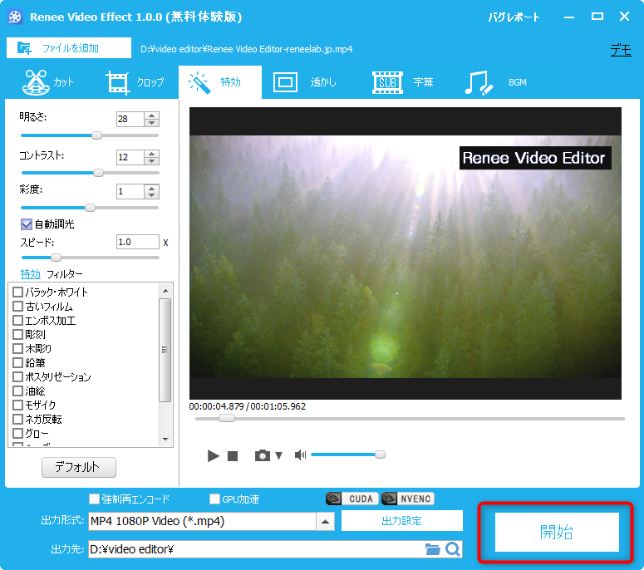This screenshot has height=570, width=644.
Task: Enable the ネガ反転 effect checkbox
Action: point(17,419)
